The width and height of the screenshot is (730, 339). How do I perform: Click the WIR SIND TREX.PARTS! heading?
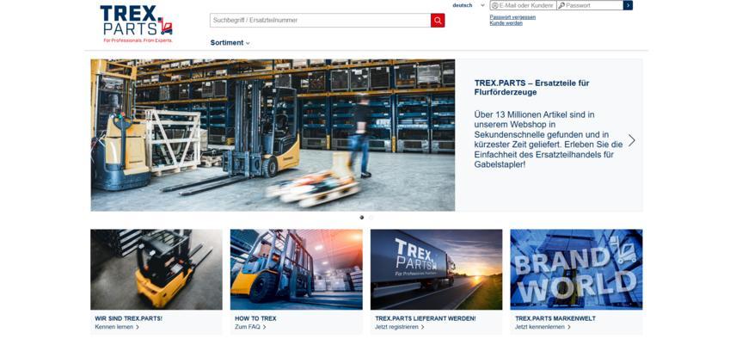(x=128, y=319)
